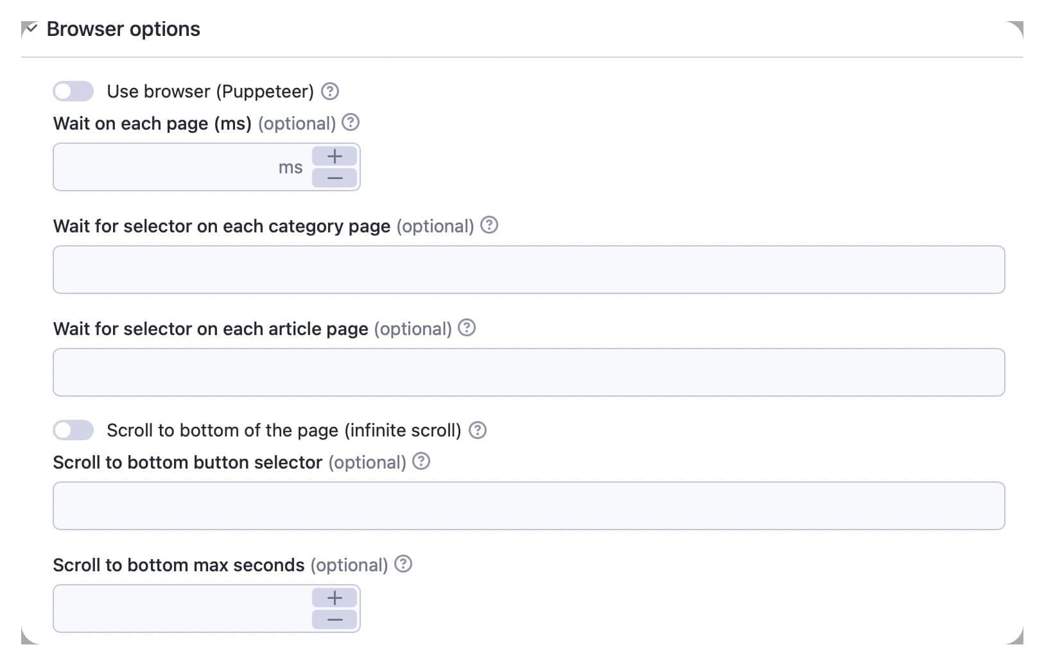Increment Scroll to bottom max seconds
Screen dimensions: 1044x665
point(334,598)
